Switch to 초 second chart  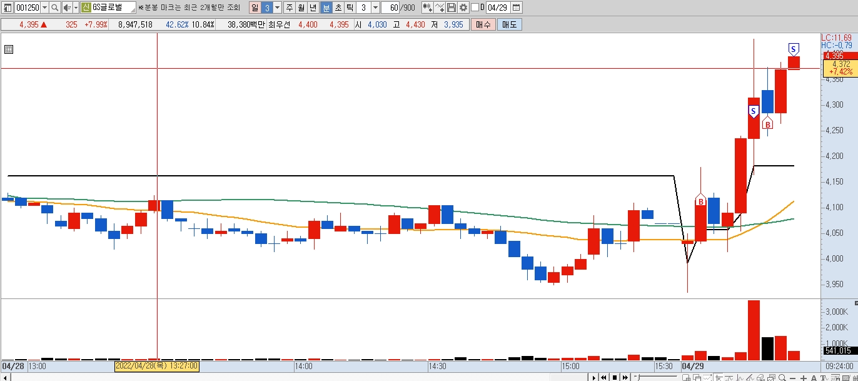click(338, 8)
